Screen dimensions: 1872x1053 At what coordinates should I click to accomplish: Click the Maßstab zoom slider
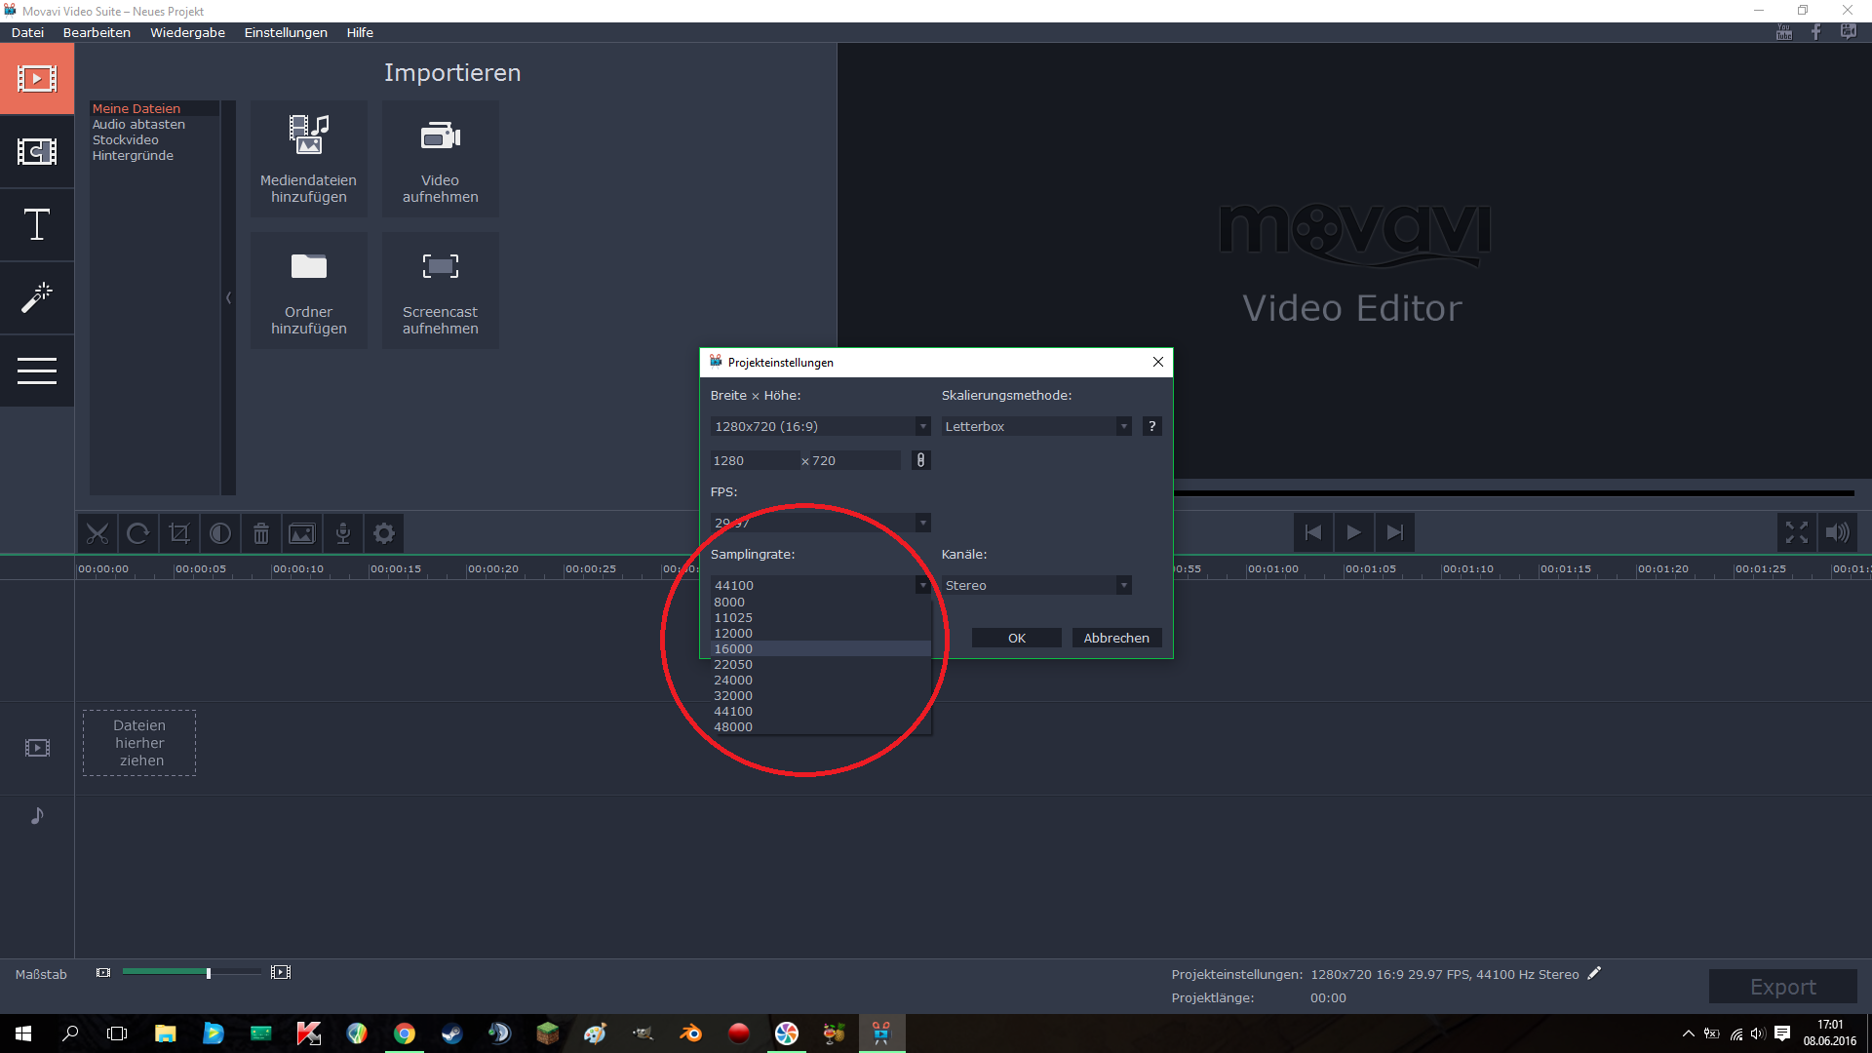click(x=208, y=972)
